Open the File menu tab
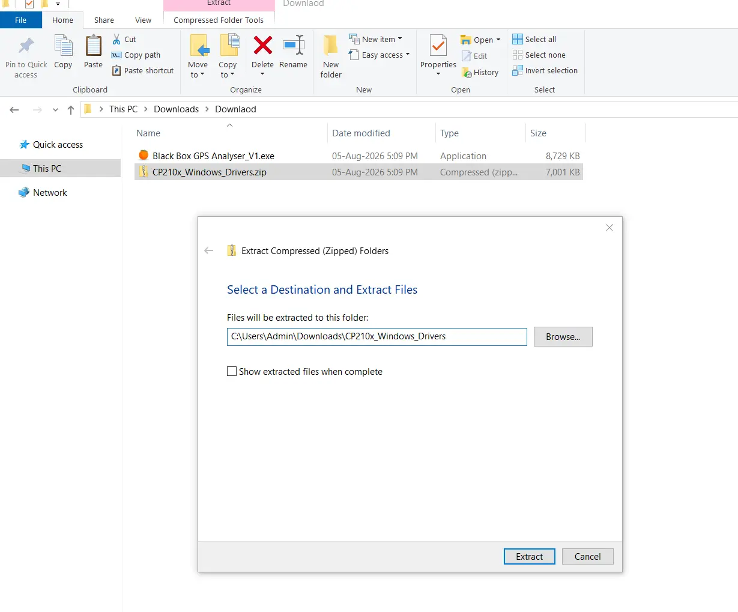 tap(21, 20)
